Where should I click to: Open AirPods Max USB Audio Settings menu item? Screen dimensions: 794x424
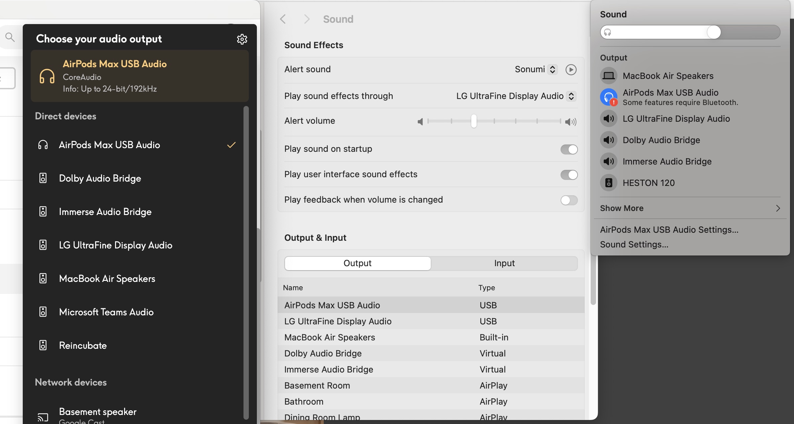coord(669,230)
